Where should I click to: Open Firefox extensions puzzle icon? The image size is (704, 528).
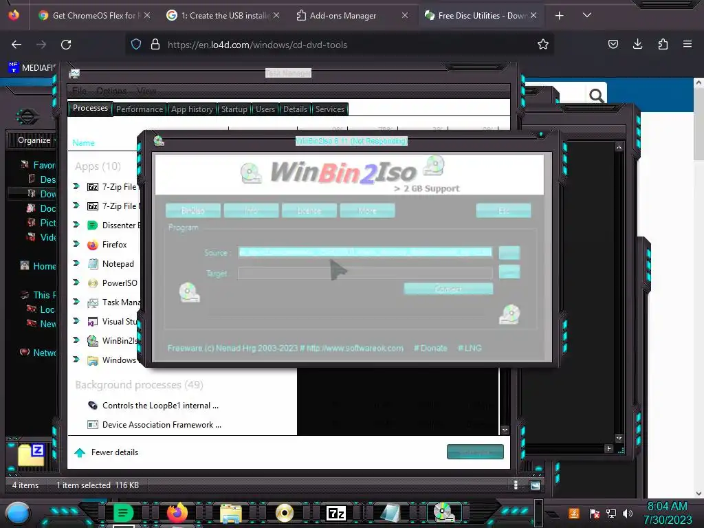pyautogui.click(x=663, y=44)
